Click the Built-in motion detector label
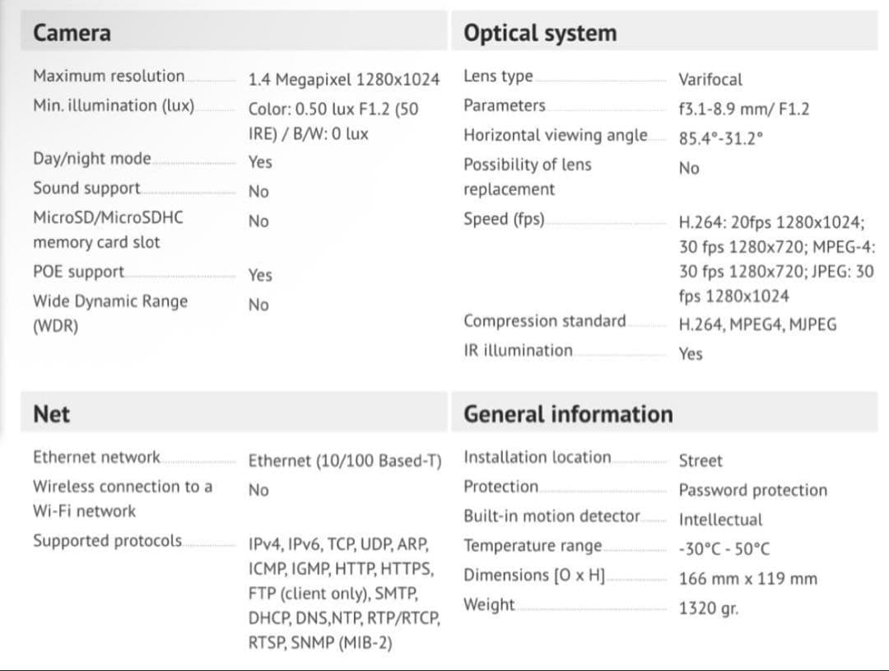 [552, 516]
